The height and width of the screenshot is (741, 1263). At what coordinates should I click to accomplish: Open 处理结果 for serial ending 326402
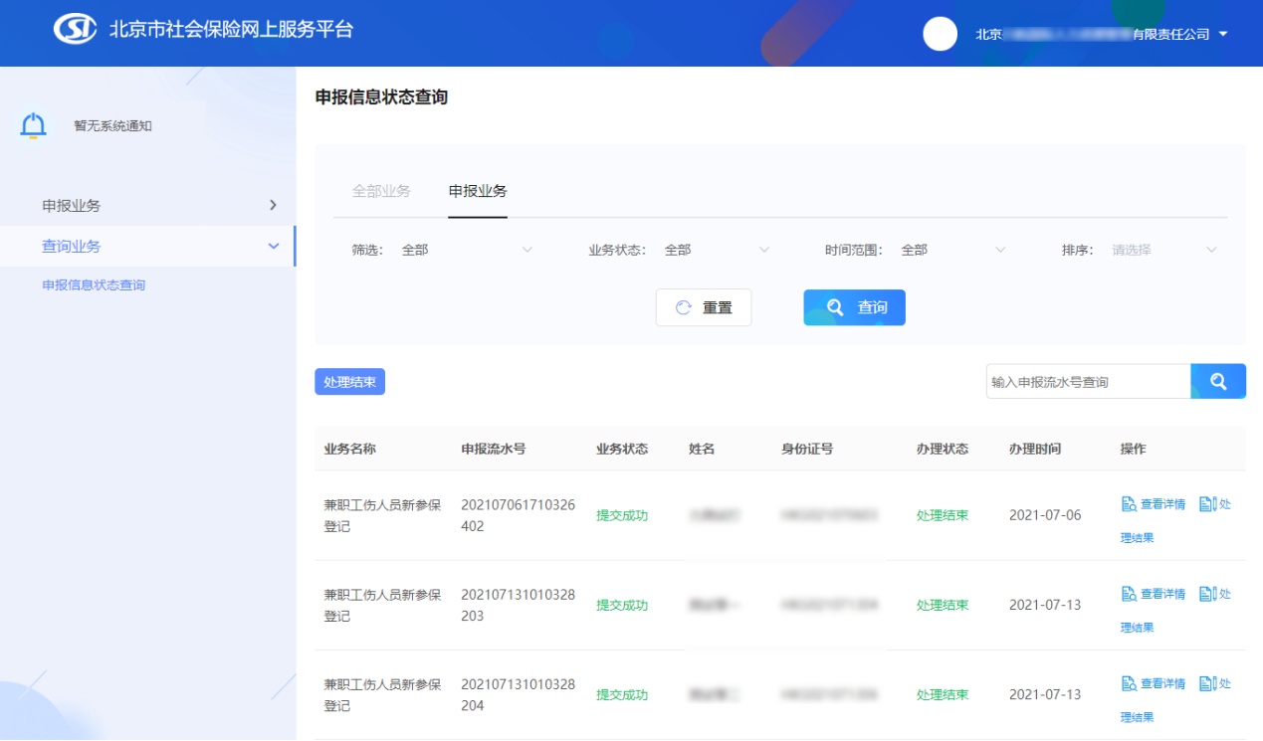click(1214, 504)
